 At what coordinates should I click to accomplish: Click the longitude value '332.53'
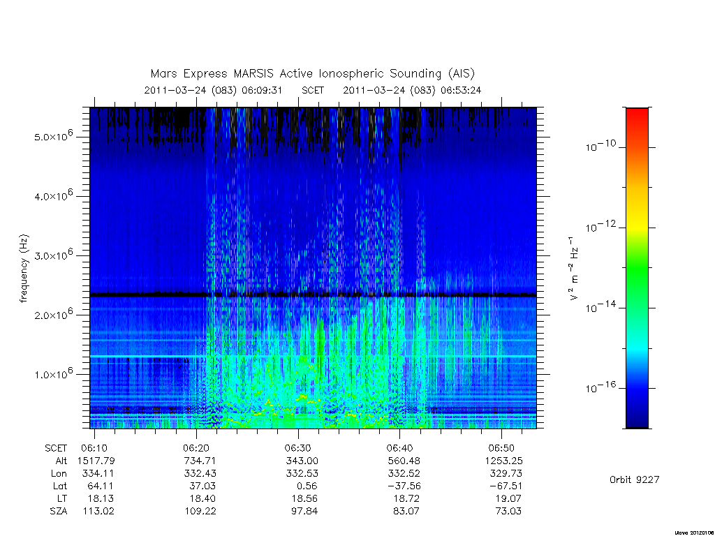(x=302, y=474)
